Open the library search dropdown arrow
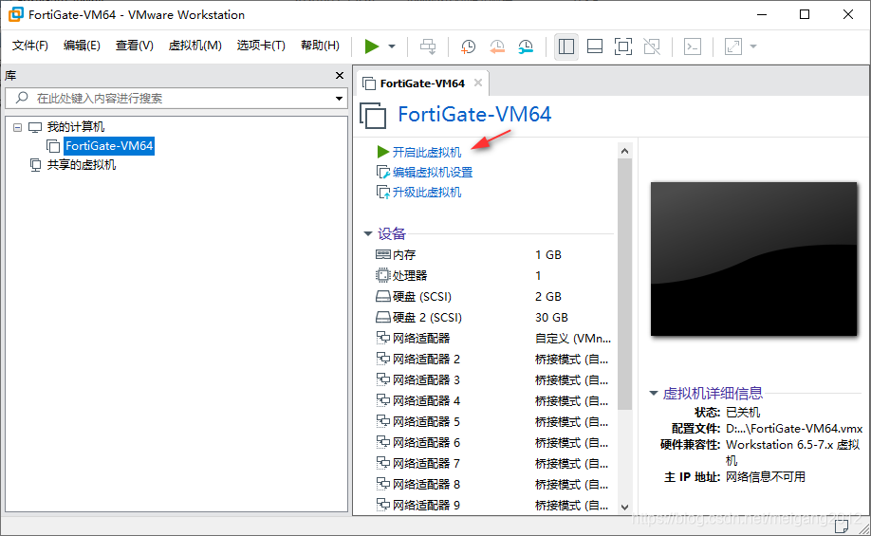 [x=339, y=99]
